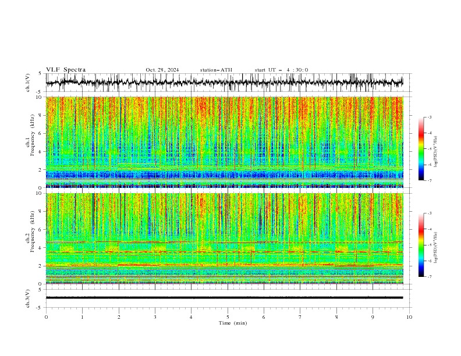This screenshot has width=461, height=356.
Task: Click the ch.2 spectrogram color bar
Action: [x=421, y=245]
